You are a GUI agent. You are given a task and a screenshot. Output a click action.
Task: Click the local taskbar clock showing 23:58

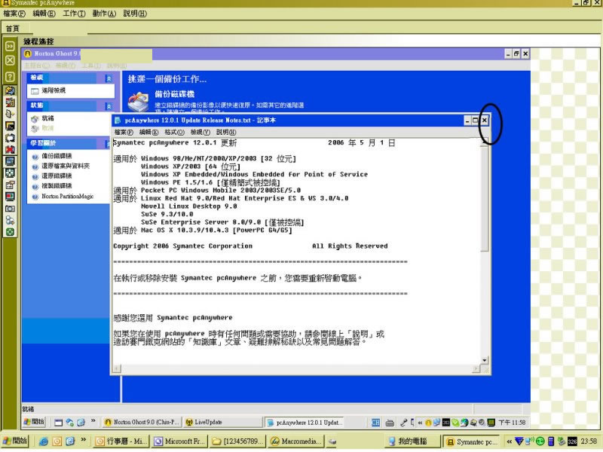pyautogui.click(x=589, y=441)
